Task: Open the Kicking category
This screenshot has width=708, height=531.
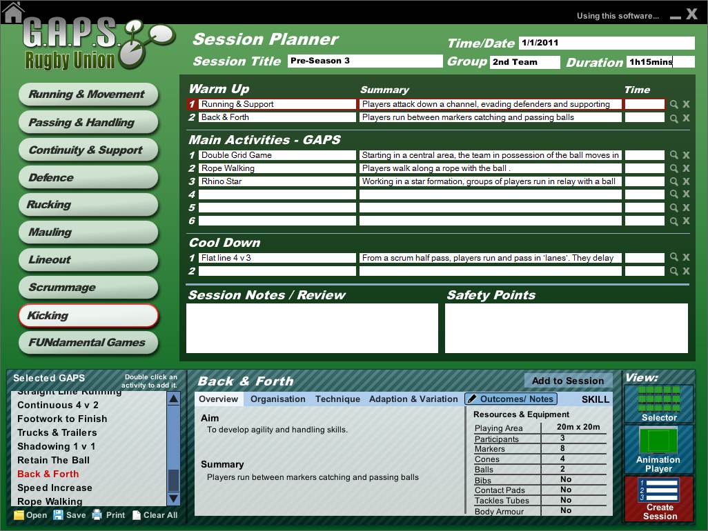Action: [88, 315]
